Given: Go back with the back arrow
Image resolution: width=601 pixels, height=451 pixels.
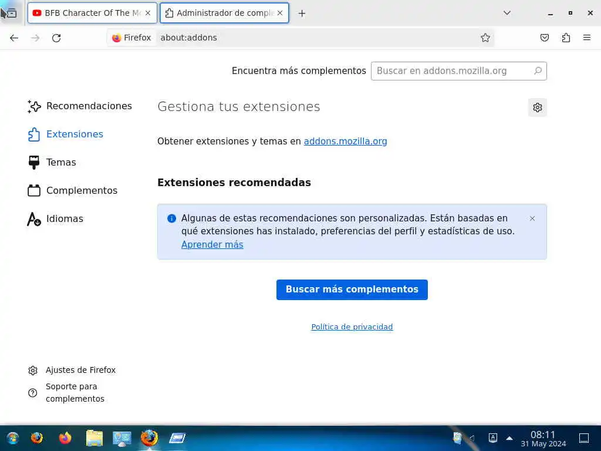Looking at the screenshot, I should point(14,38).
